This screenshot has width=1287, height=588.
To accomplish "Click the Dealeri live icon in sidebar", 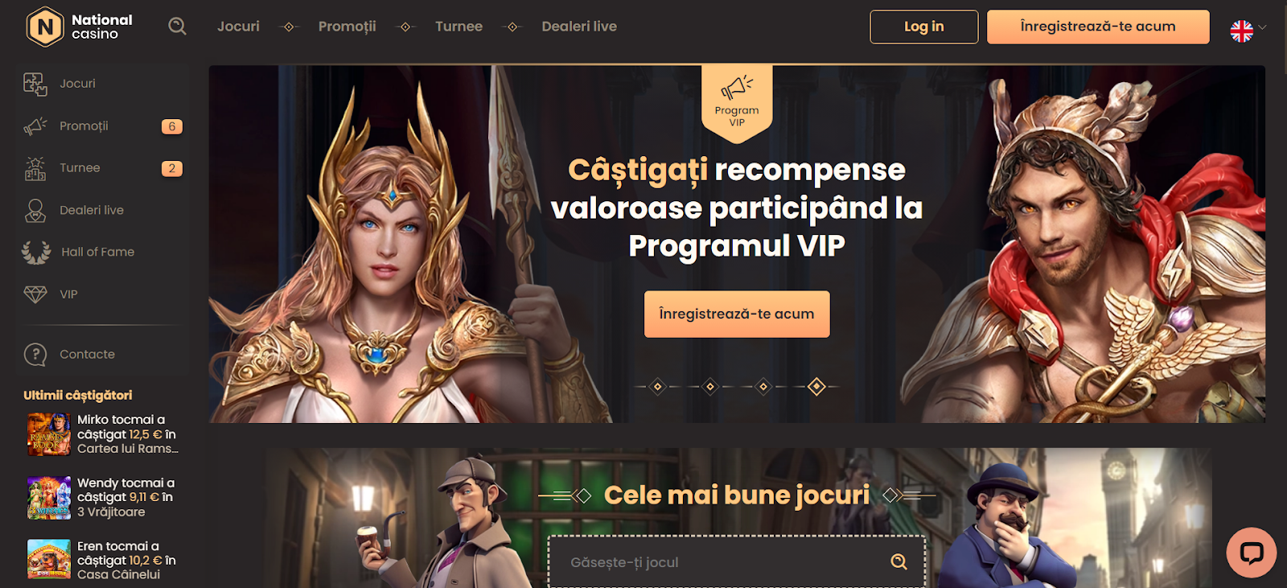I will (35, 211).
